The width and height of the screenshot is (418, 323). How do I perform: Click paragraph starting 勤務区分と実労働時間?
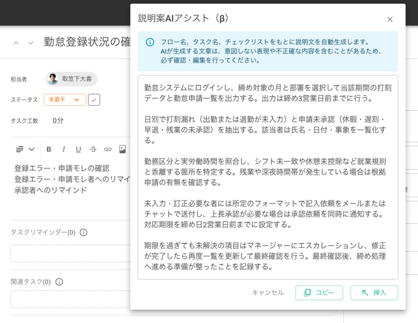click(x=265, y=172)
